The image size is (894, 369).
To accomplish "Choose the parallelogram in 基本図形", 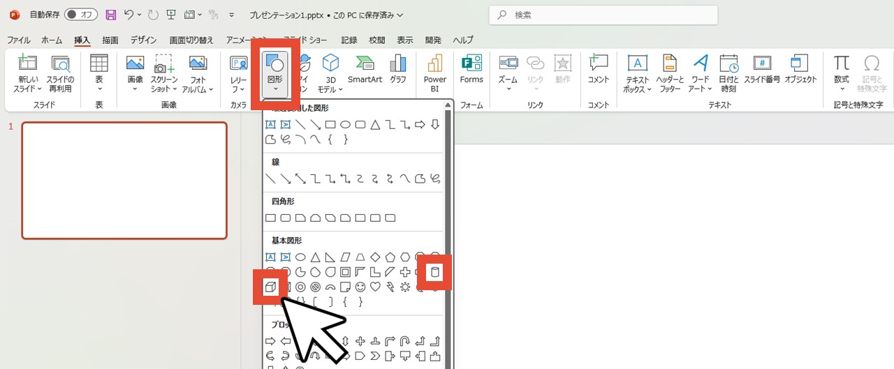I will [x=345, y=257].
